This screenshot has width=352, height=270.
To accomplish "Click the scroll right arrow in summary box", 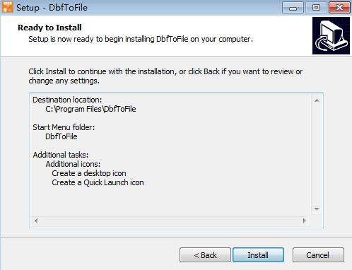I will [304, 221].
